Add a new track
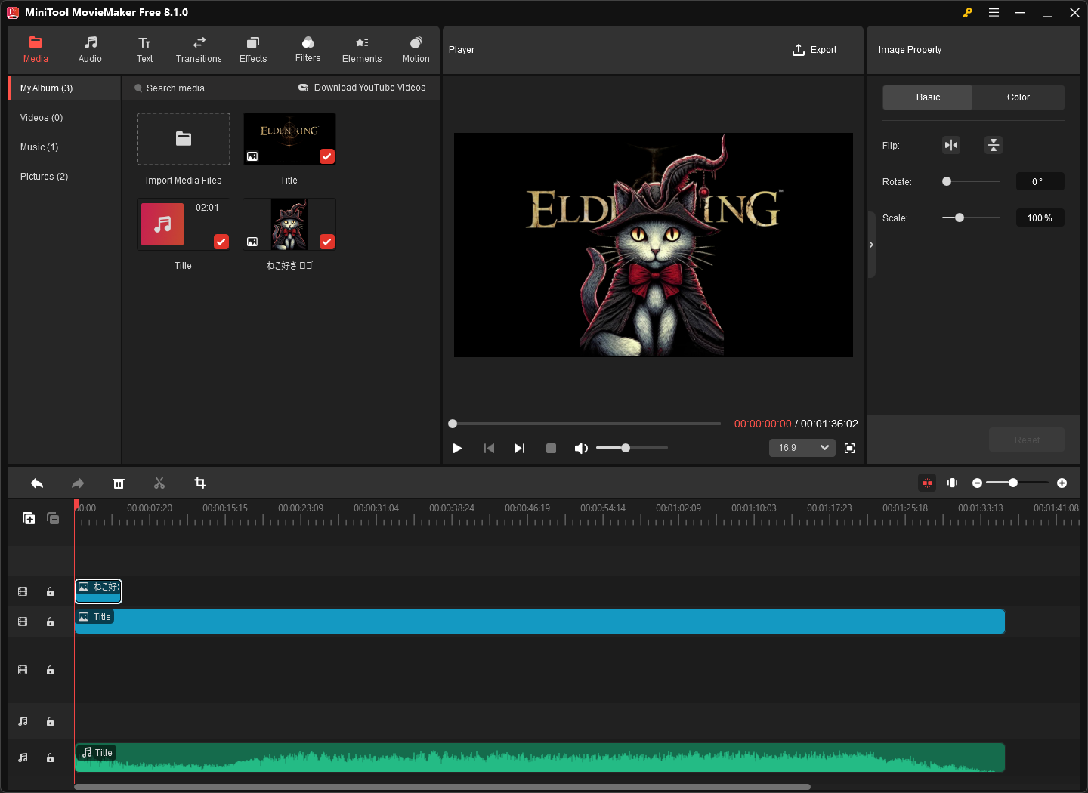The width and height of the screenshot is (1088, 793). [29, 518]
